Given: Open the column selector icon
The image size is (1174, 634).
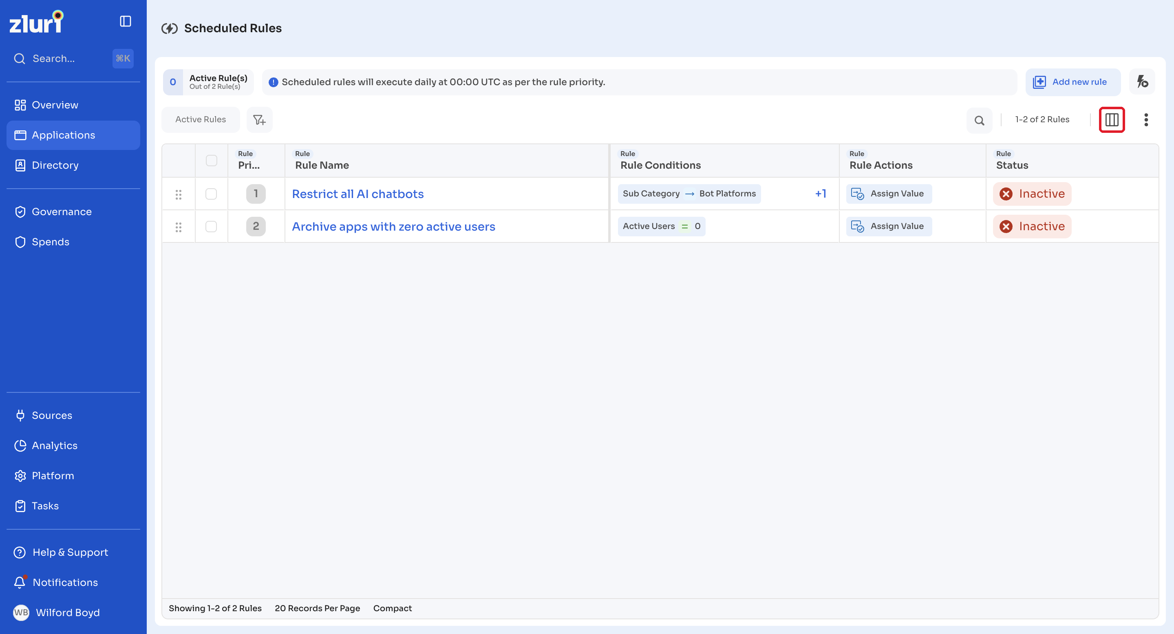Looking at the screenshot, I should coord(1112,120).
